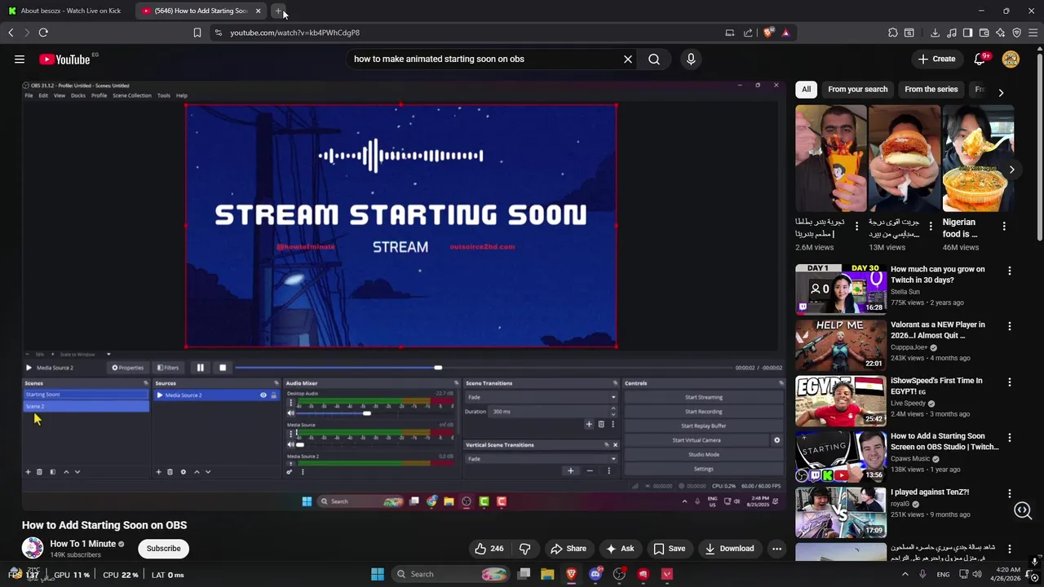Open the Scene Transitions Fade dropdown
Image resolution: width=1044 pixels, height=587 pixels.
[541, 397]
